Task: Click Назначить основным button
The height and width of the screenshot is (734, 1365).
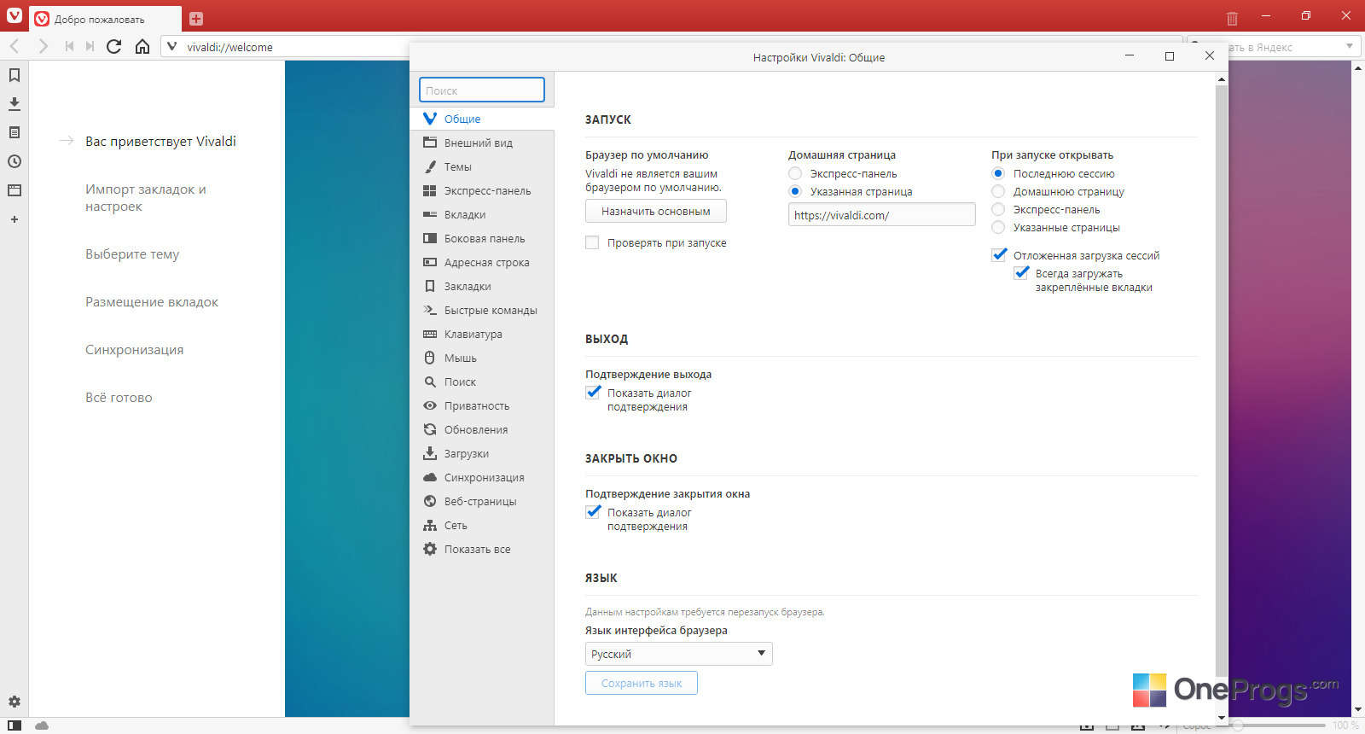Action: click(655, 211)
